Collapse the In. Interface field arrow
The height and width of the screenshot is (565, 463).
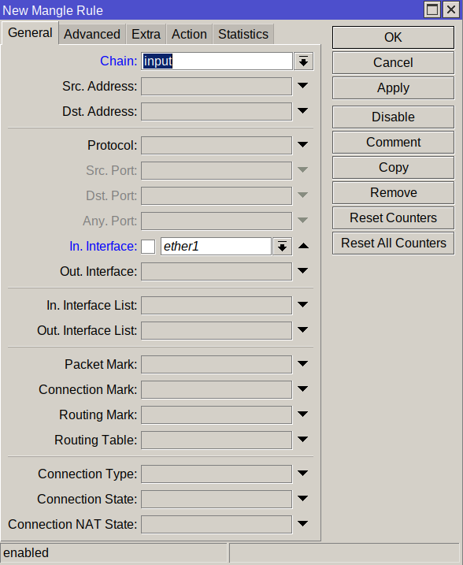pos(303,246)
